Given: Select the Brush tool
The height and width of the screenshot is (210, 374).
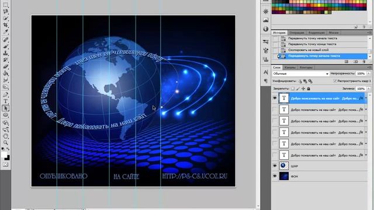Looking at the screenshot, I should tap(5, 47).
